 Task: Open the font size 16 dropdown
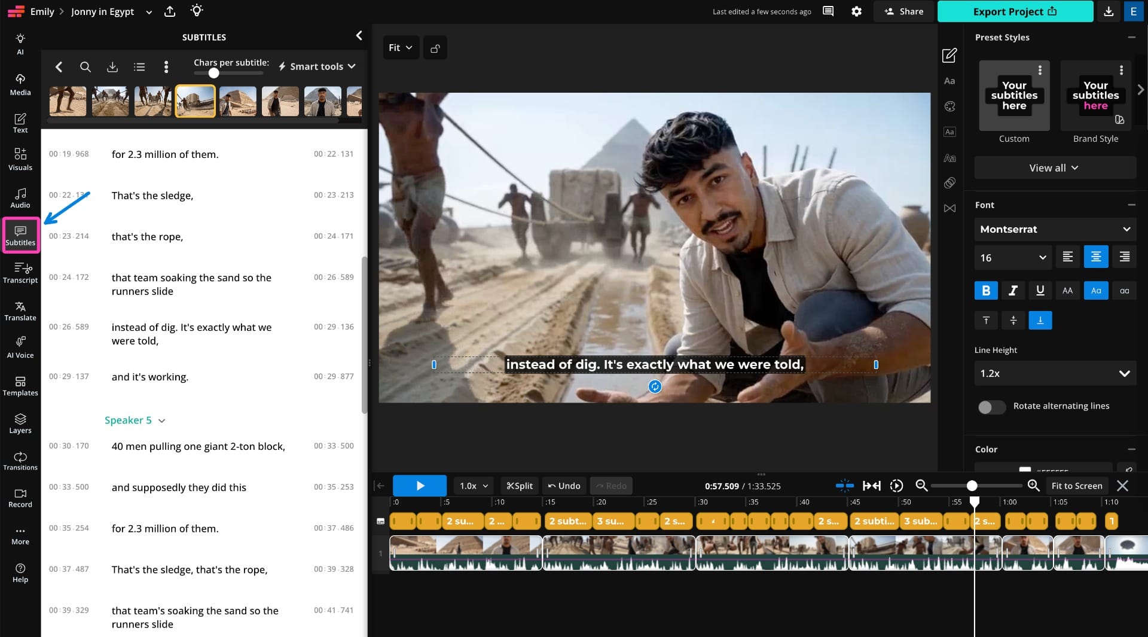point(1013,257)
